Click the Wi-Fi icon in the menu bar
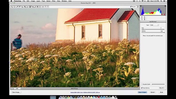The height and width of the screenshot is (99, 176). coord(143,1)
